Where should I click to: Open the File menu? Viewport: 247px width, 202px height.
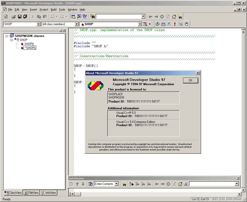point(10,10)
